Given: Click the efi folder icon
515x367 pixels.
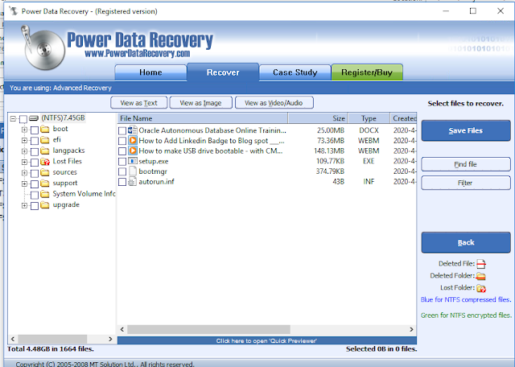Looking at the screenshot, I should tap(45, 140).
